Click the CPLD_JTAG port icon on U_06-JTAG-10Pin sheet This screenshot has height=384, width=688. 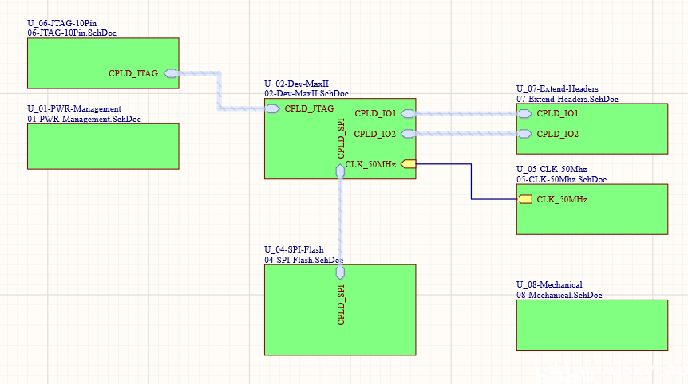pos(171,73)
